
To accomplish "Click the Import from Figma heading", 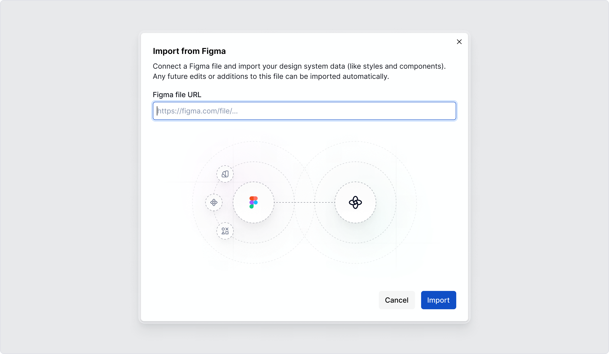I will [189, 51].
